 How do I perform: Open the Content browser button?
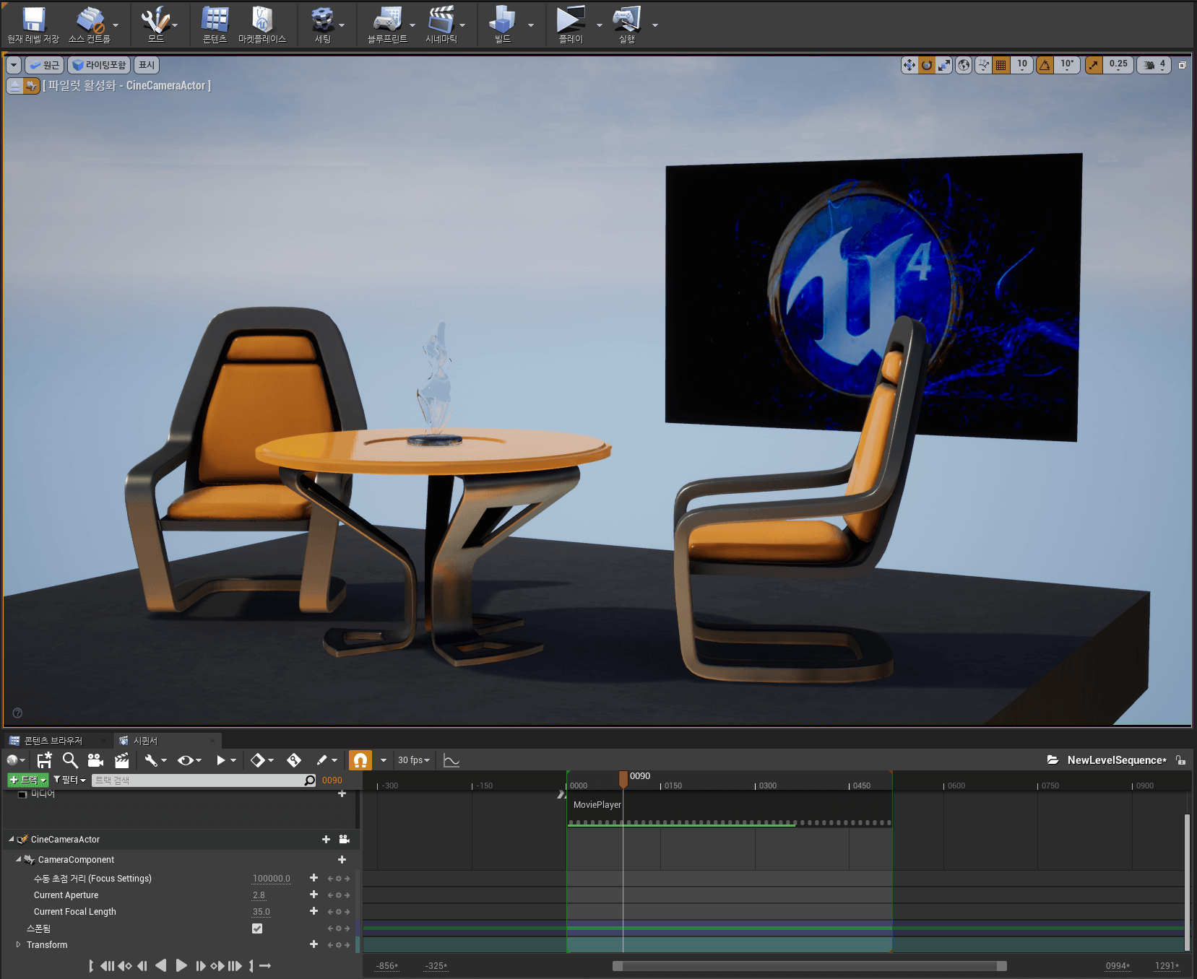215,25
